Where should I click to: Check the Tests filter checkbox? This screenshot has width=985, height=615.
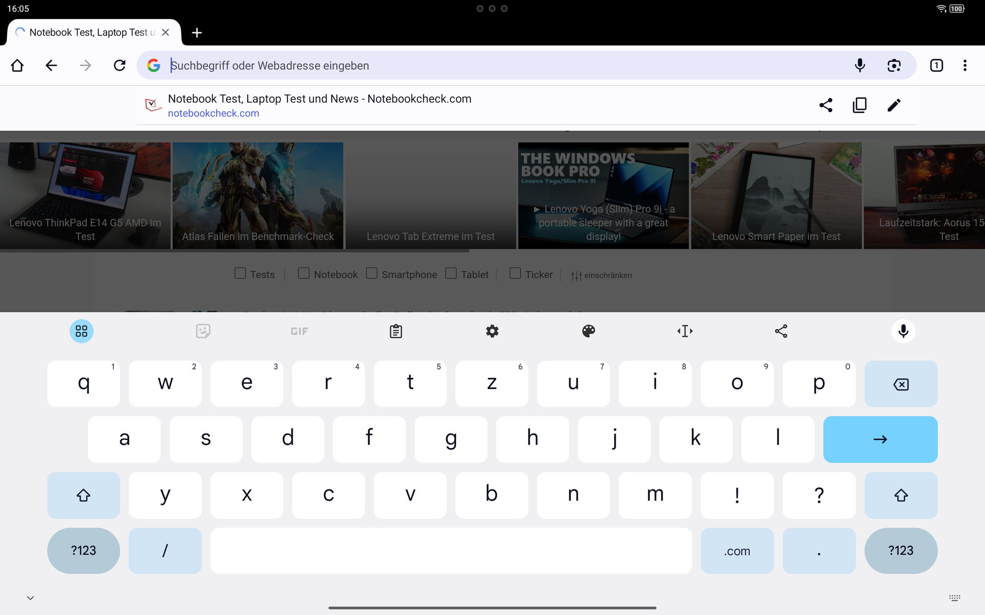pos(240,274)
